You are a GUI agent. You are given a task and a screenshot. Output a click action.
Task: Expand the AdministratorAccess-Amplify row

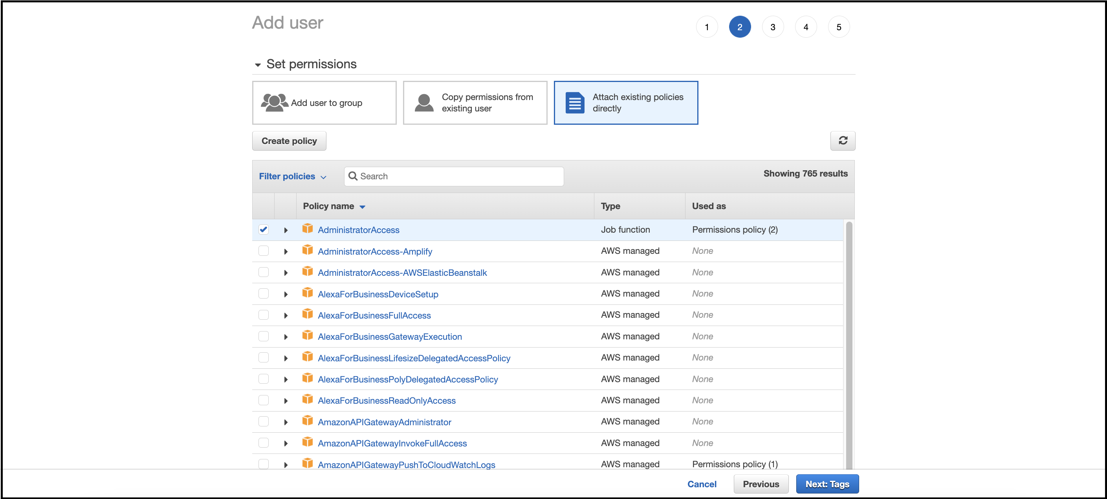pyautogui.click(x=285, y=252)
